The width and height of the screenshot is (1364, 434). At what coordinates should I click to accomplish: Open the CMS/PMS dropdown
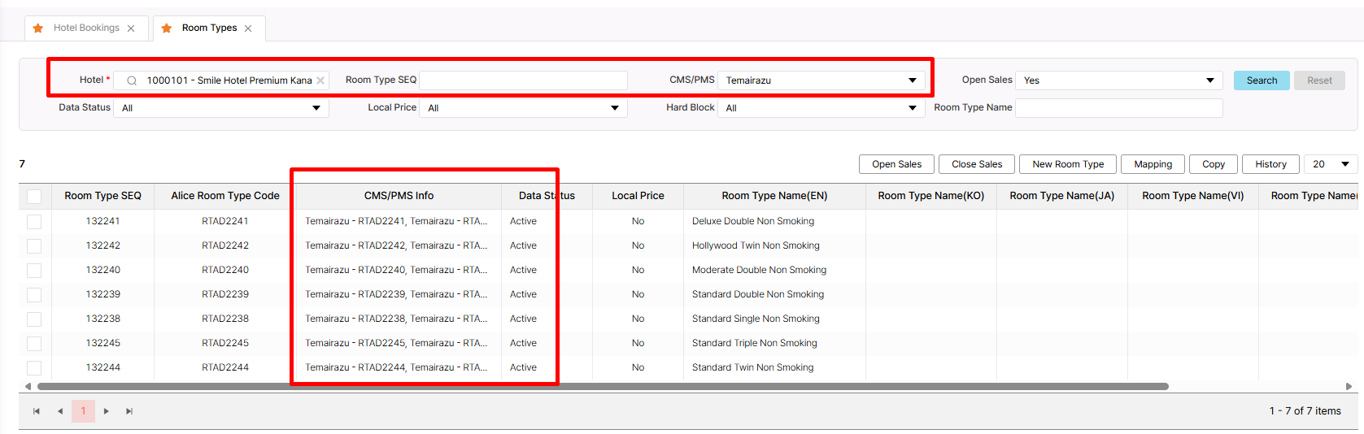point(820,80)
